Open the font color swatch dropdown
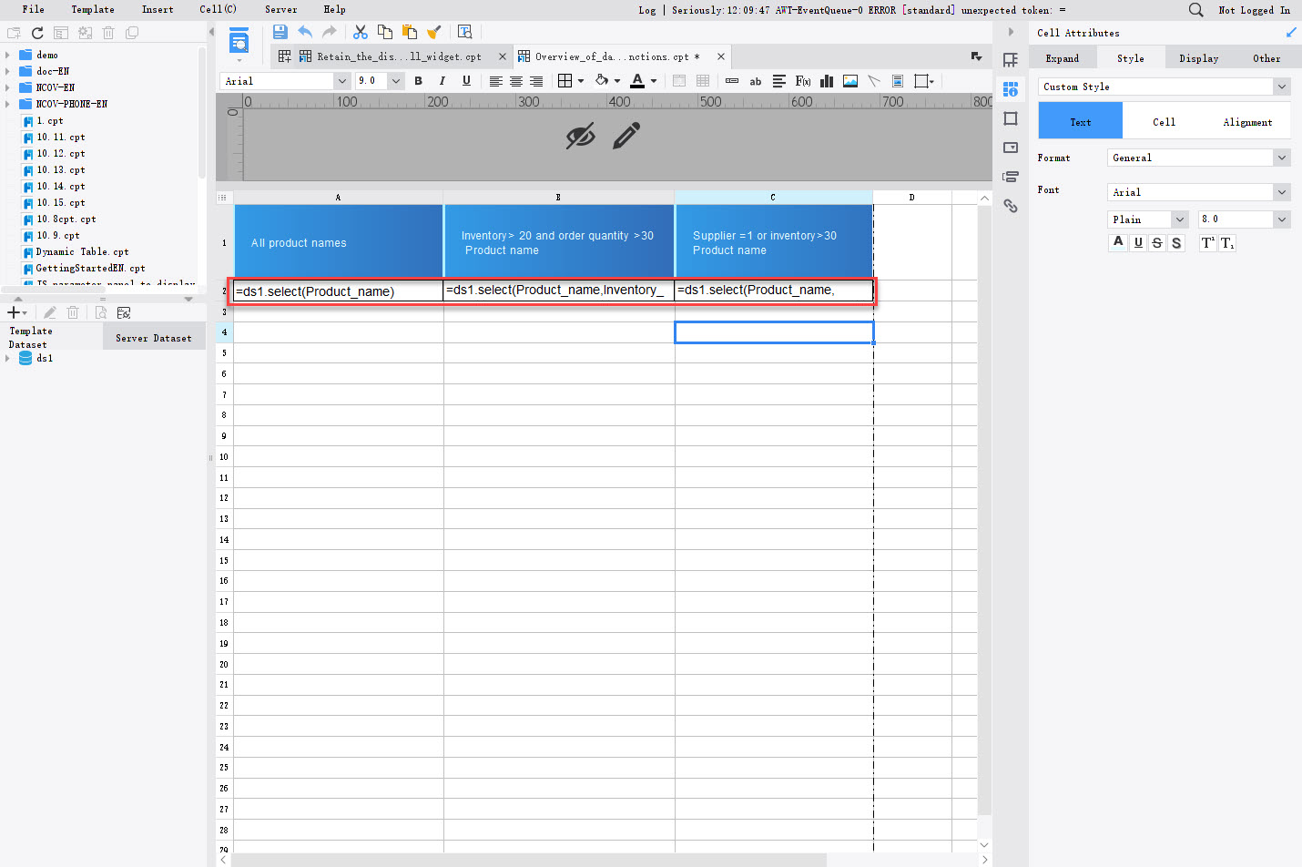1302x867 pixels. point(654,81)
